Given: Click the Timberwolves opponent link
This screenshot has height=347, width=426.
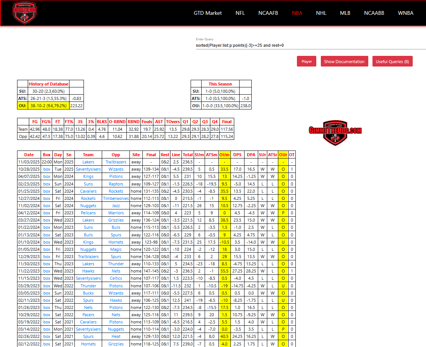Looking at the screenshot, I should coord(116,198).
